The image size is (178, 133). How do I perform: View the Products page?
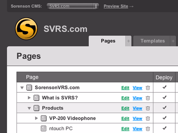coord(137,108)
